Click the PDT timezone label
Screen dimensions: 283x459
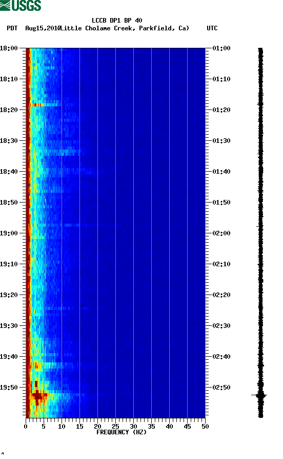12,28
